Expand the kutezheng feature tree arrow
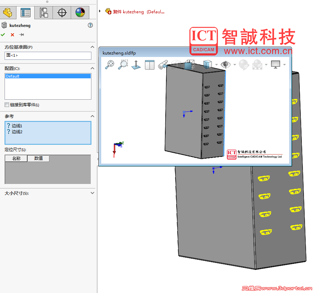The height and width of the screenshot is (293, 319). coord(100,11)
